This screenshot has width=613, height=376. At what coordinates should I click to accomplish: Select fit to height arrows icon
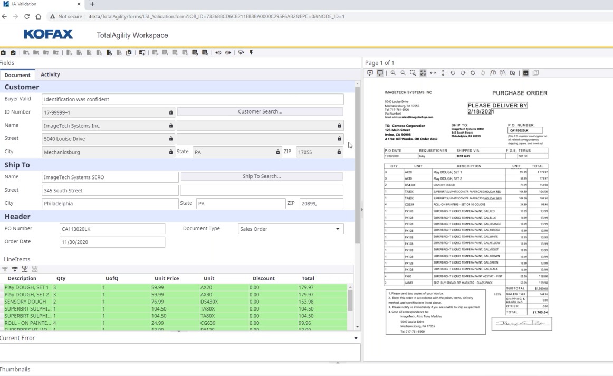point(443,73)
